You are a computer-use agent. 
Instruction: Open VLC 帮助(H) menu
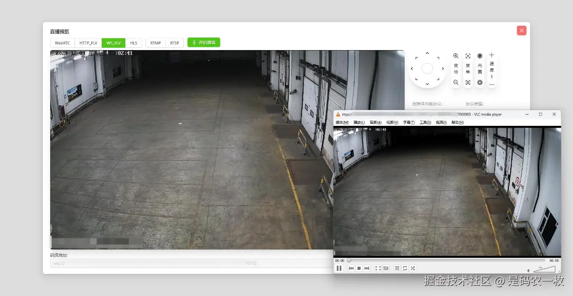pos(457,122)
